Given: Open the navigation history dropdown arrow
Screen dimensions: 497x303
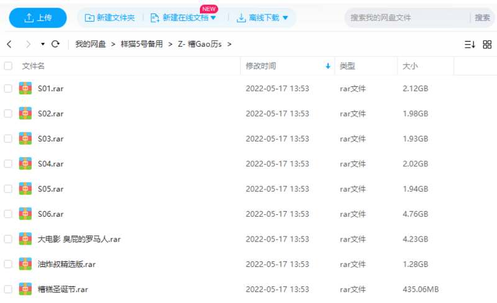Looking at the screenshot, I should [43, 44].
